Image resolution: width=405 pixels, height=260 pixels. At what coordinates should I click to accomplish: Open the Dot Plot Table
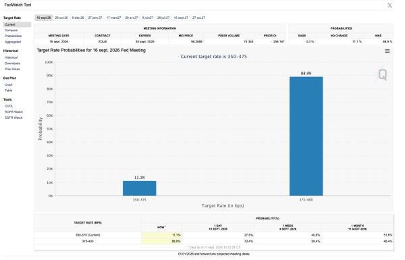(x=9, y=90)
